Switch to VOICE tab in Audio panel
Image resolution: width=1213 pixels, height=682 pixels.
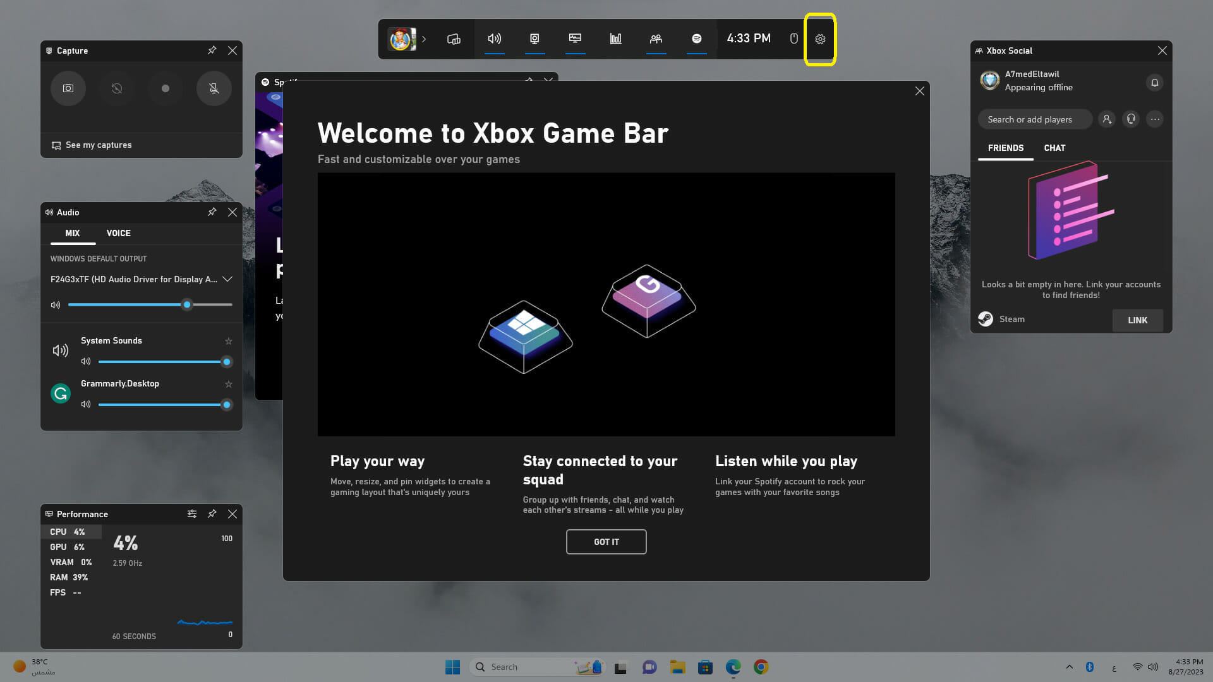tap(118, 232)
